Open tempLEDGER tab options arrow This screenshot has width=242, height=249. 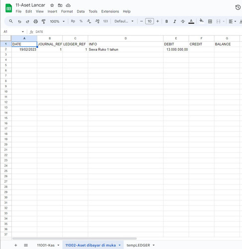[154, 245]
